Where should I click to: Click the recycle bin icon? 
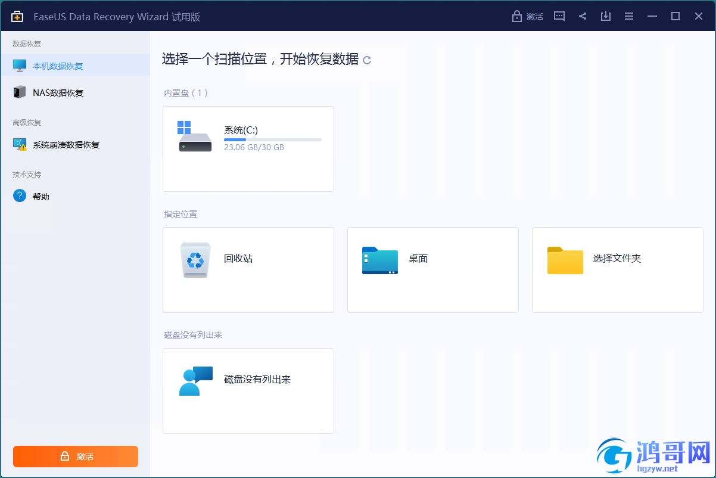(195, 260)
